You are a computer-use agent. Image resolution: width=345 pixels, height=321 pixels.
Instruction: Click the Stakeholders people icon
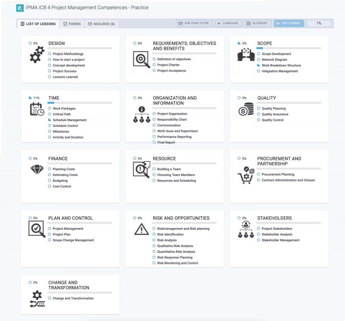coord(246,229)
